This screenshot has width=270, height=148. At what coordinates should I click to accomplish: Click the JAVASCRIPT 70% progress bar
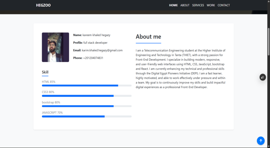pos(87,117)
